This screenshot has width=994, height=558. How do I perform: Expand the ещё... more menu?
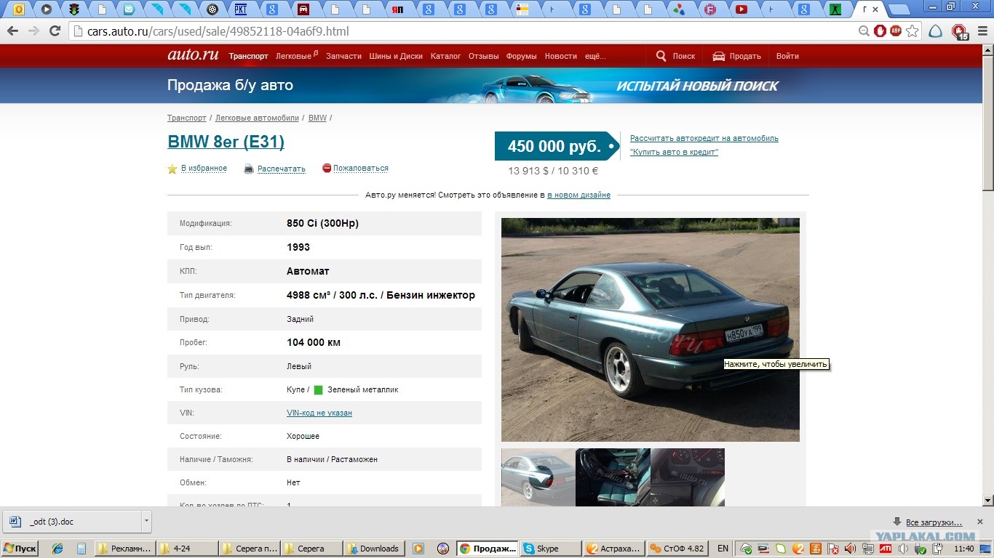[595, 56]
